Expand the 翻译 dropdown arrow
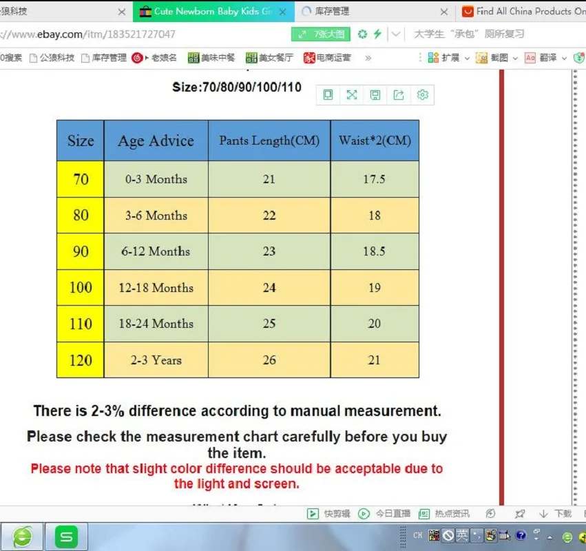Screen dimensions: 586x551 click(x=565, y=59)
